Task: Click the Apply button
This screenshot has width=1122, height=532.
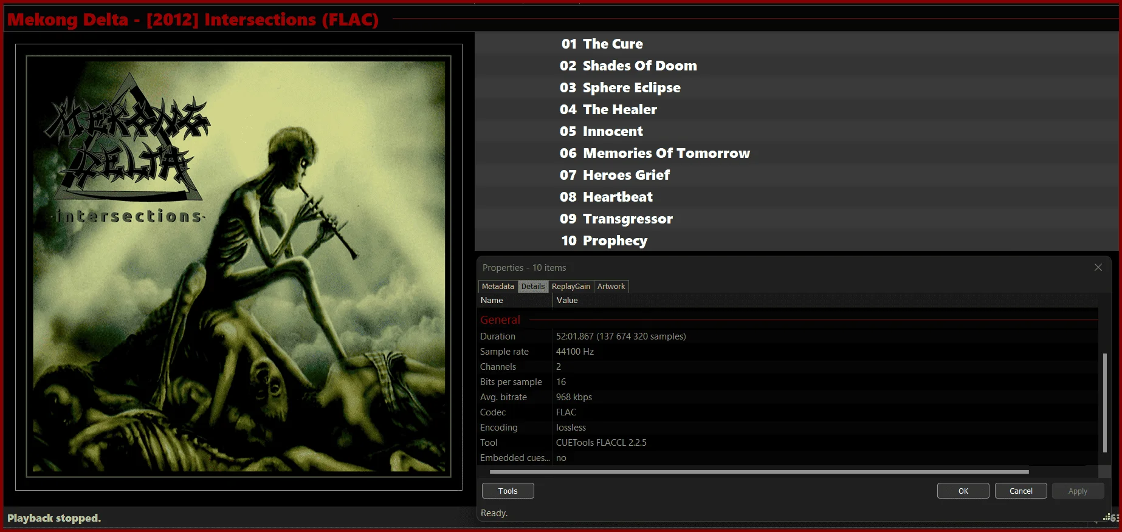Action: point(1078,491)
